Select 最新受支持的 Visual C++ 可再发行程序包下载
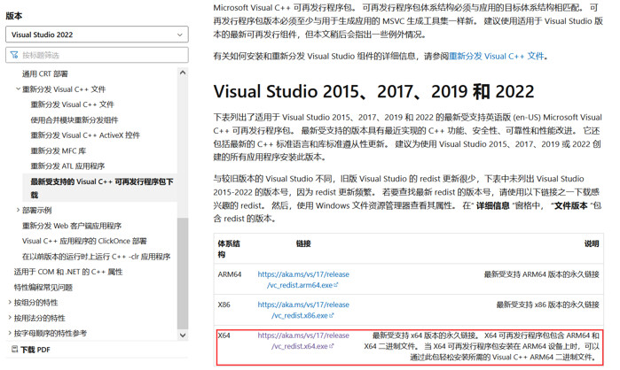Image resolution: width=620 pixels, height=370 pixels. (x=99, y=189)
